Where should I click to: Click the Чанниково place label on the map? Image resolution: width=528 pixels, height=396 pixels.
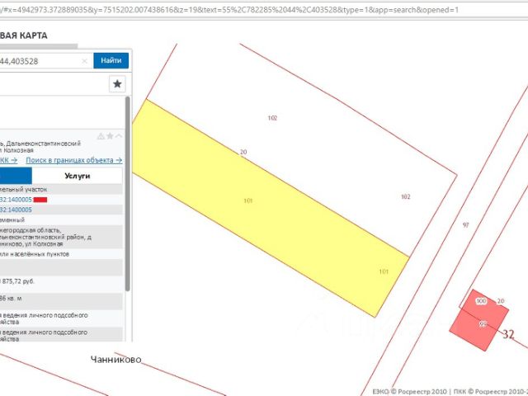(x=115, y=360)
